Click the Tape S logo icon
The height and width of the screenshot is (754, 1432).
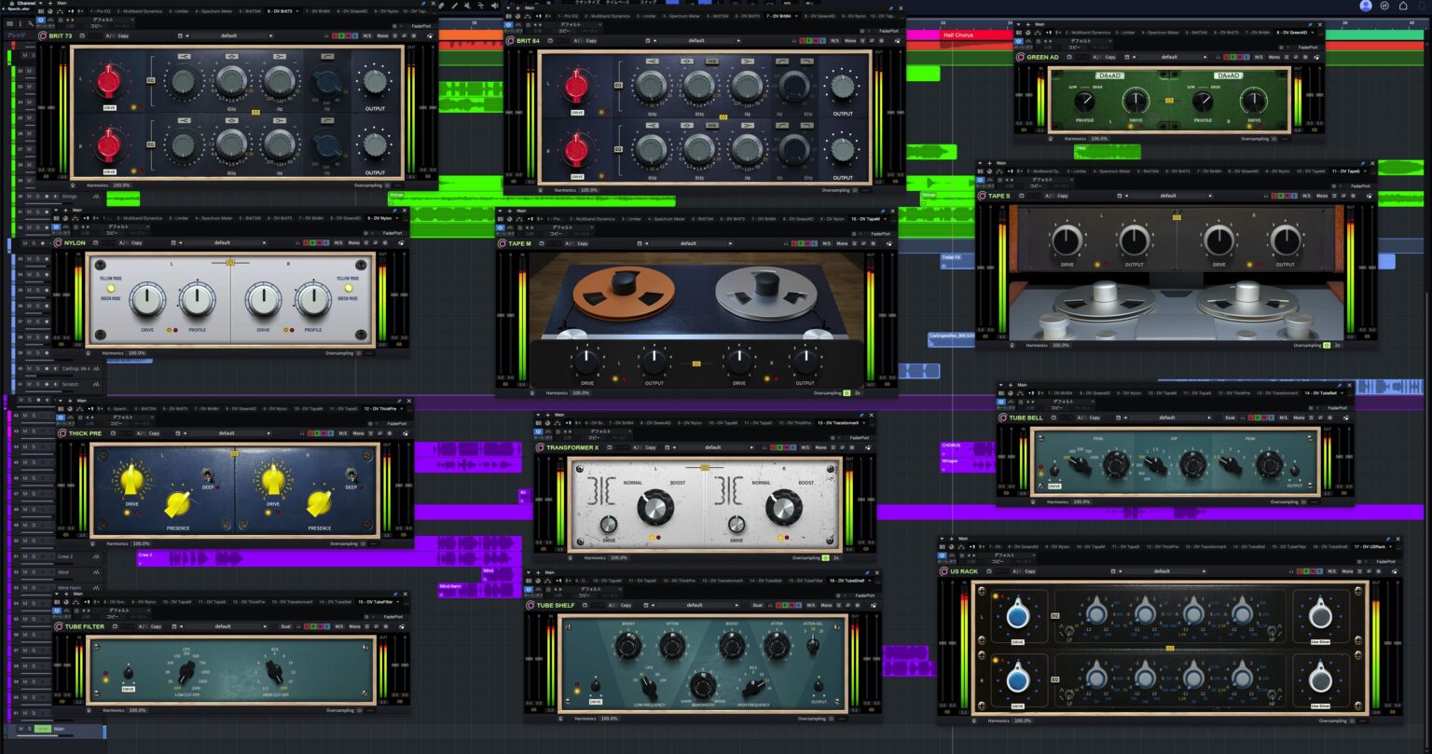(982, 196)
